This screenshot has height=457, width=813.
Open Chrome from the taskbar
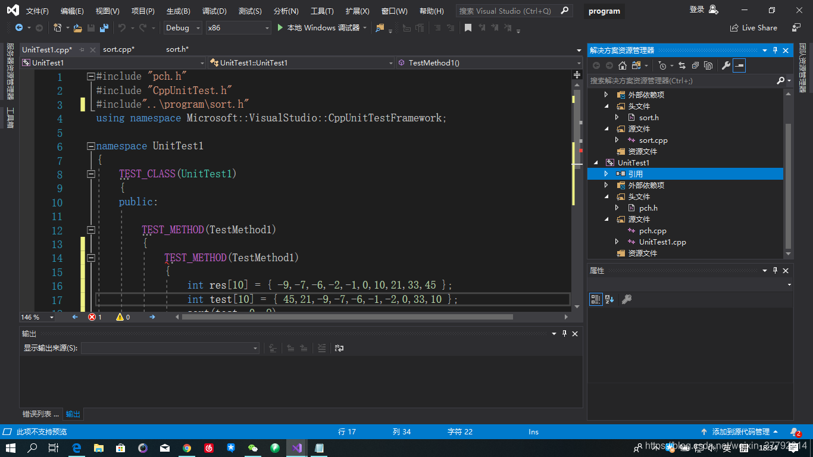pos(187,448)
